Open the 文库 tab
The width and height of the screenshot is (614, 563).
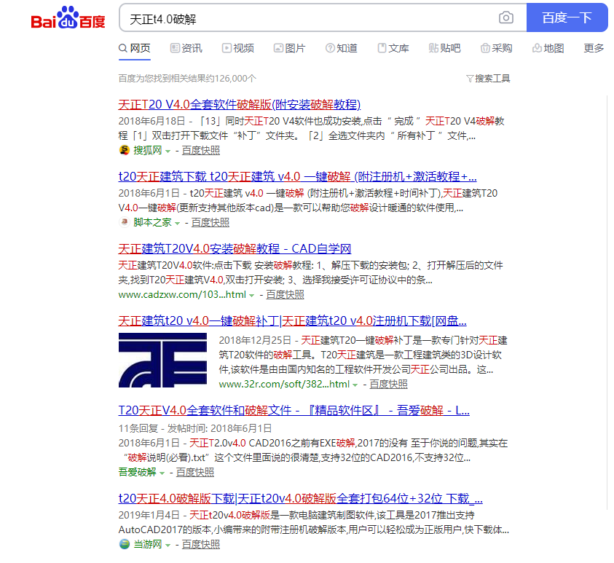(393, 48)
